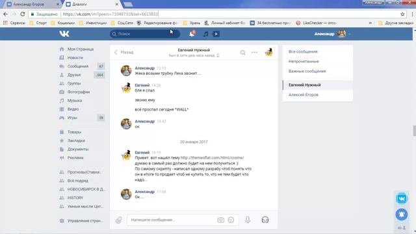
Task: Reload the page with refresh icon
Action: click(23, 14)
